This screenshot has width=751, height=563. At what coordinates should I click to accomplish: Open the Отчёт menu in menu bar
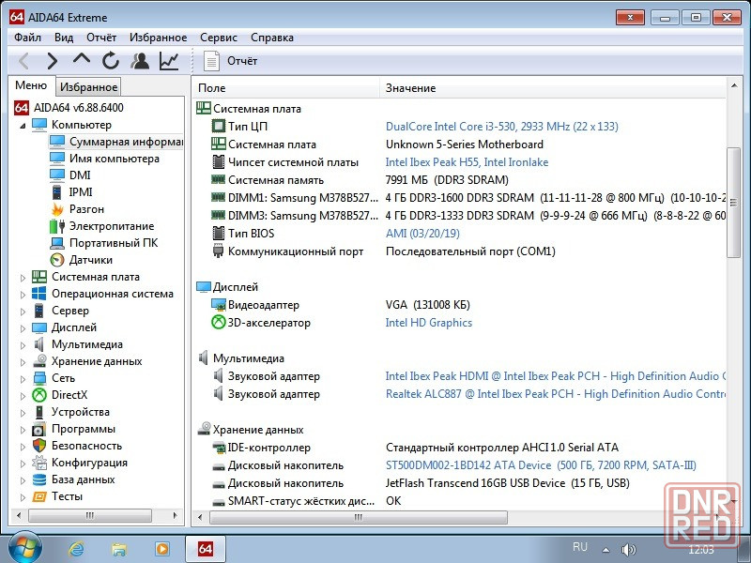[x=101, y=38]
